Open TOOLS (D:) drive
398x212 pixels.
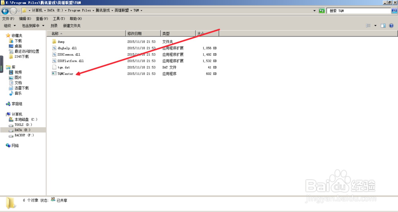point(23,125)
